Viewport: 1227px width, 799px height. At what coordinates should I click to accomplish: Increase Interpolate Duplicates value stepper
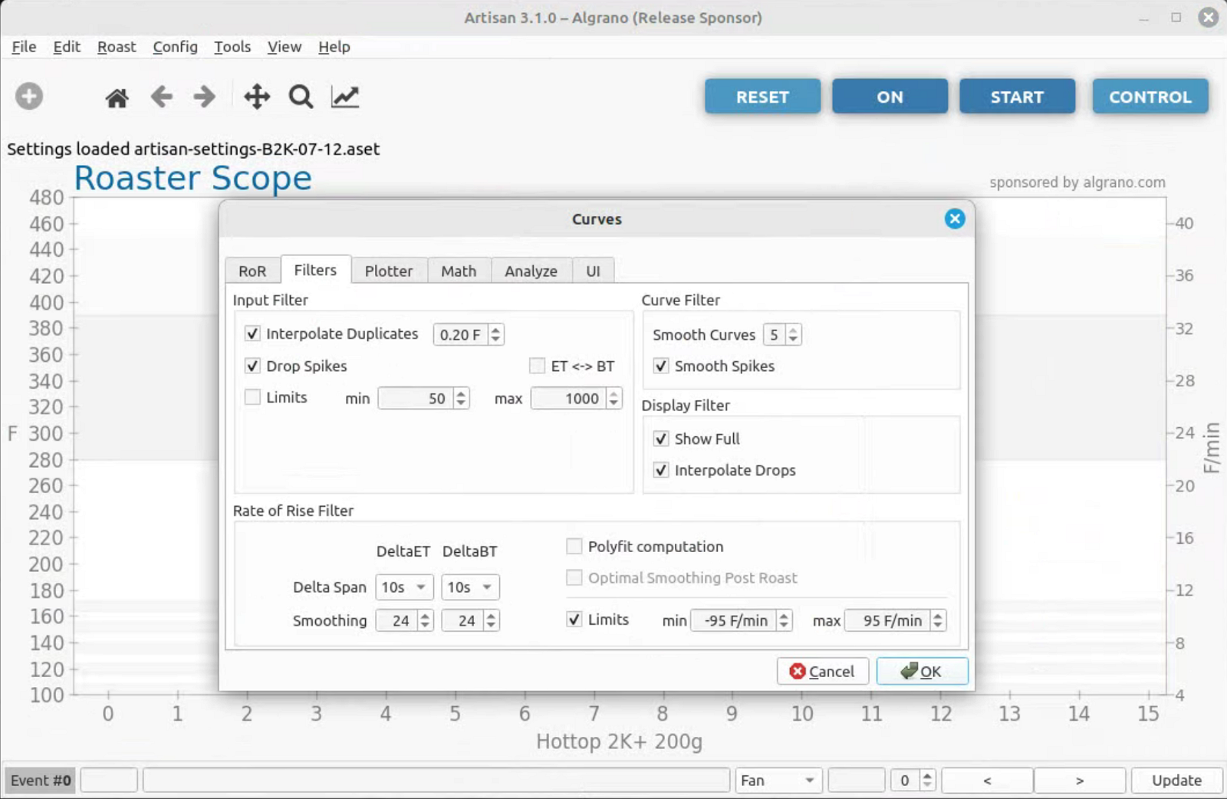click(496, 330)
